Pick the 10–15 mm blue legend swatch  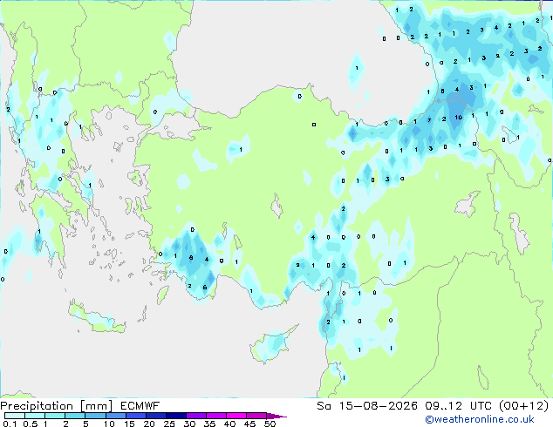pos(115,416)
